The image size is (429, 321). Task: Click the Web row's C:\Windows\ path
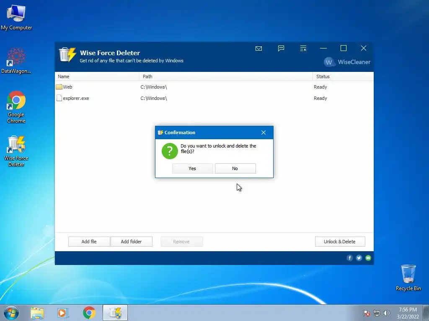tap(154, 87)
